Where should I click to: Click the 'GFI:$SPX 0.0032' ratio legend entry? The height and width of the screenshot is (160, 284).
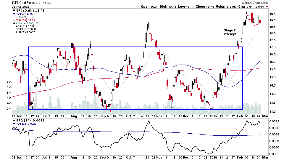pos(30,121)
